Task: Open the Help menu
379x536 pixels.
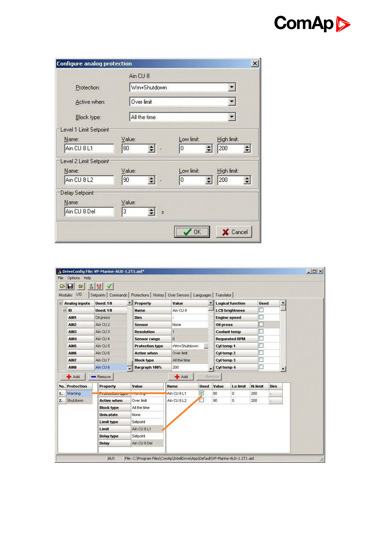Action: 87,278
